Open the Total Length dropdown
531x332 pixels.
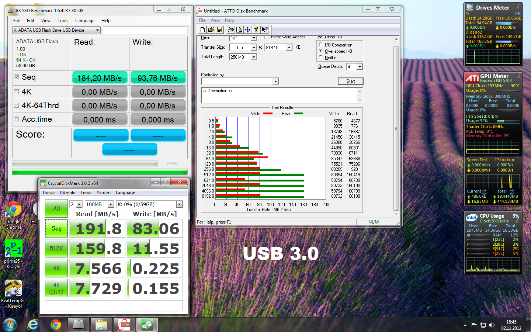[254, 57]
